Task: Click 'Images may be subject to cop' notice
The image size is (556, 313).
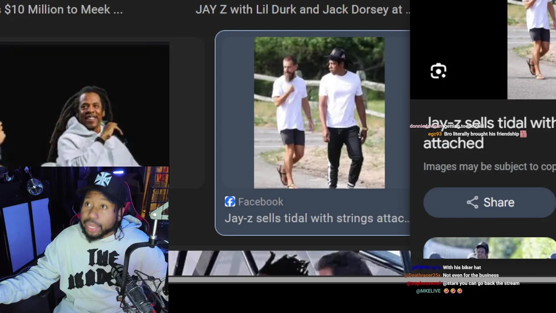Action: click(x=490, y=166)
